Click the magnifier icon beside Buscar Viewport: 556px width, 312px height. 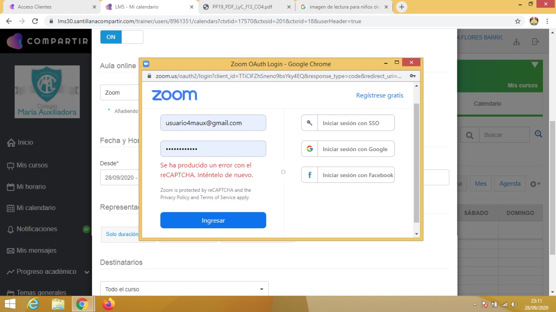(470, 135)
